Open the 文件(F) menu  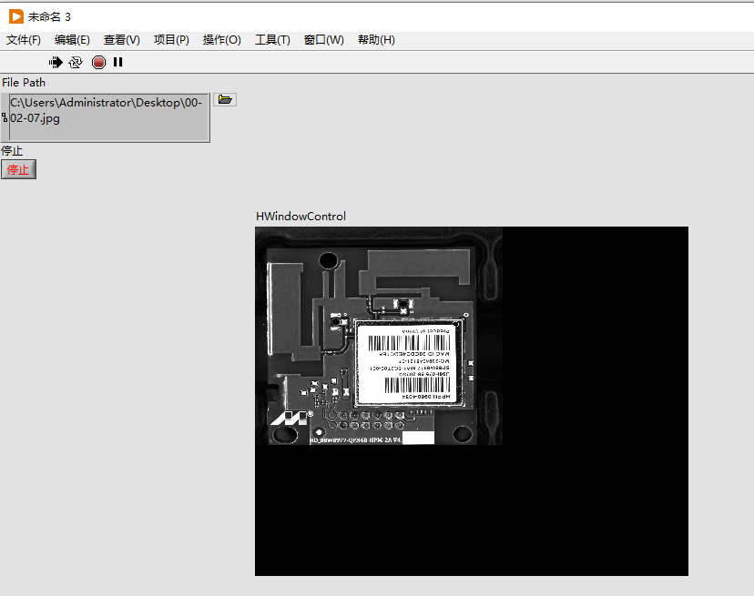(x=23, y=40)
